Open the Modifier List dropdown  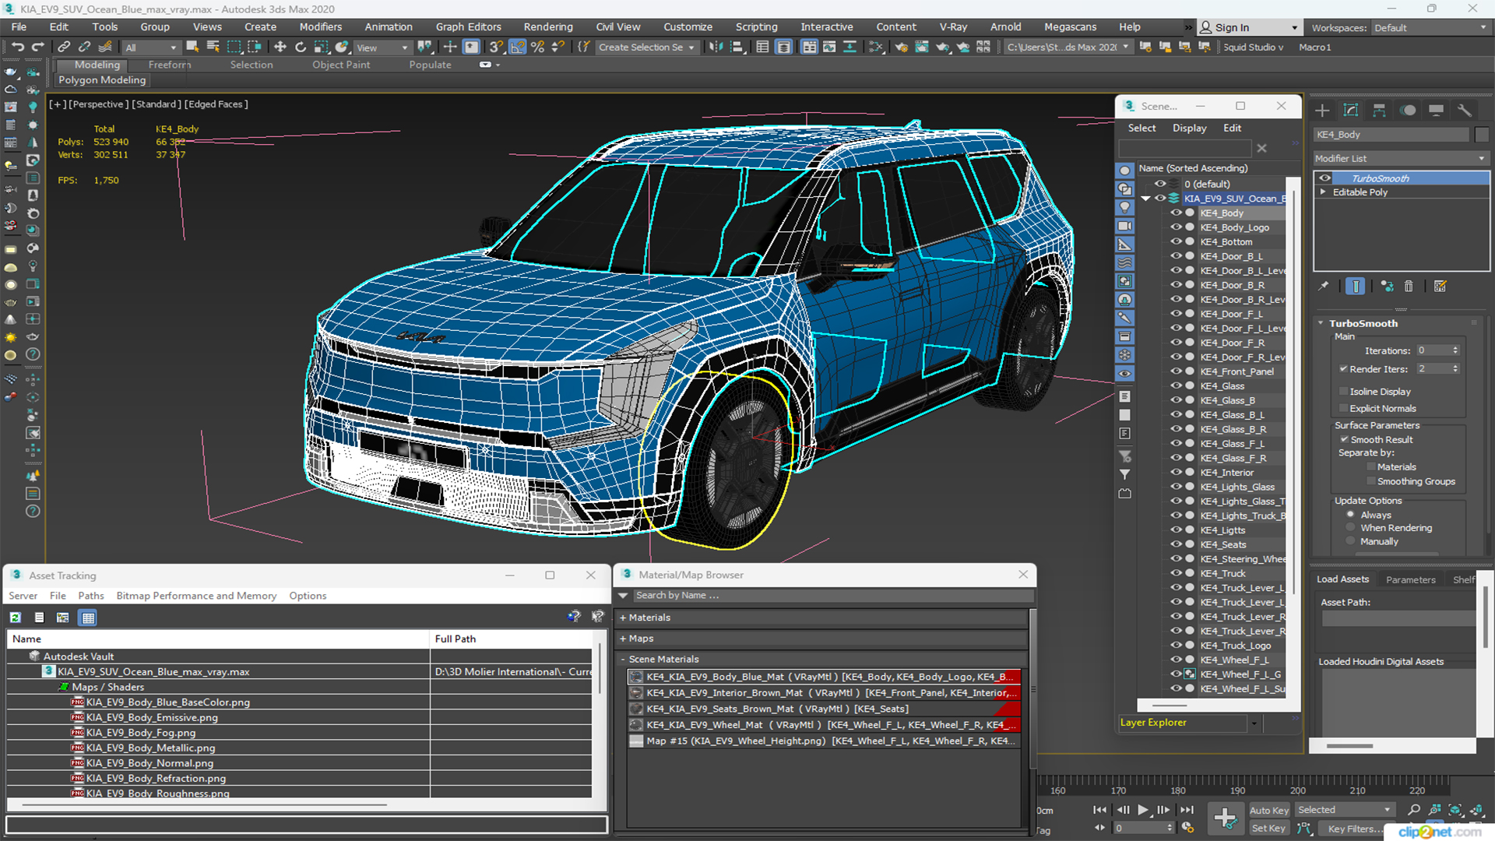click(1401, 158)
